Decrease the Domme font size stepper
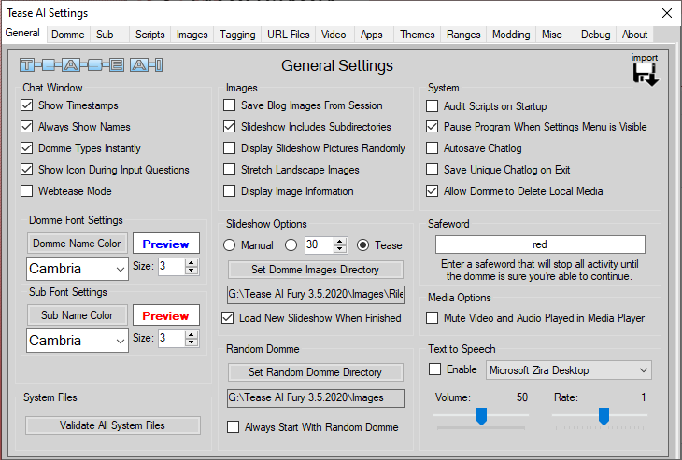Screen dimensions: 682x460 [x=192, y=271]
